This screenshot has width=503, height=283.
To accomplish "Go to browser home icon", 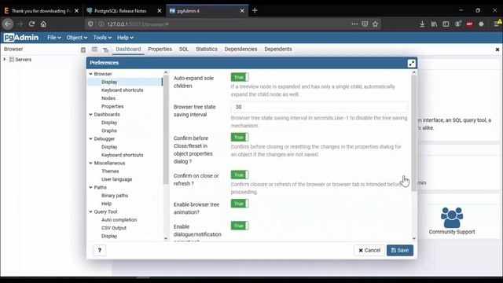I will [43, 24].
